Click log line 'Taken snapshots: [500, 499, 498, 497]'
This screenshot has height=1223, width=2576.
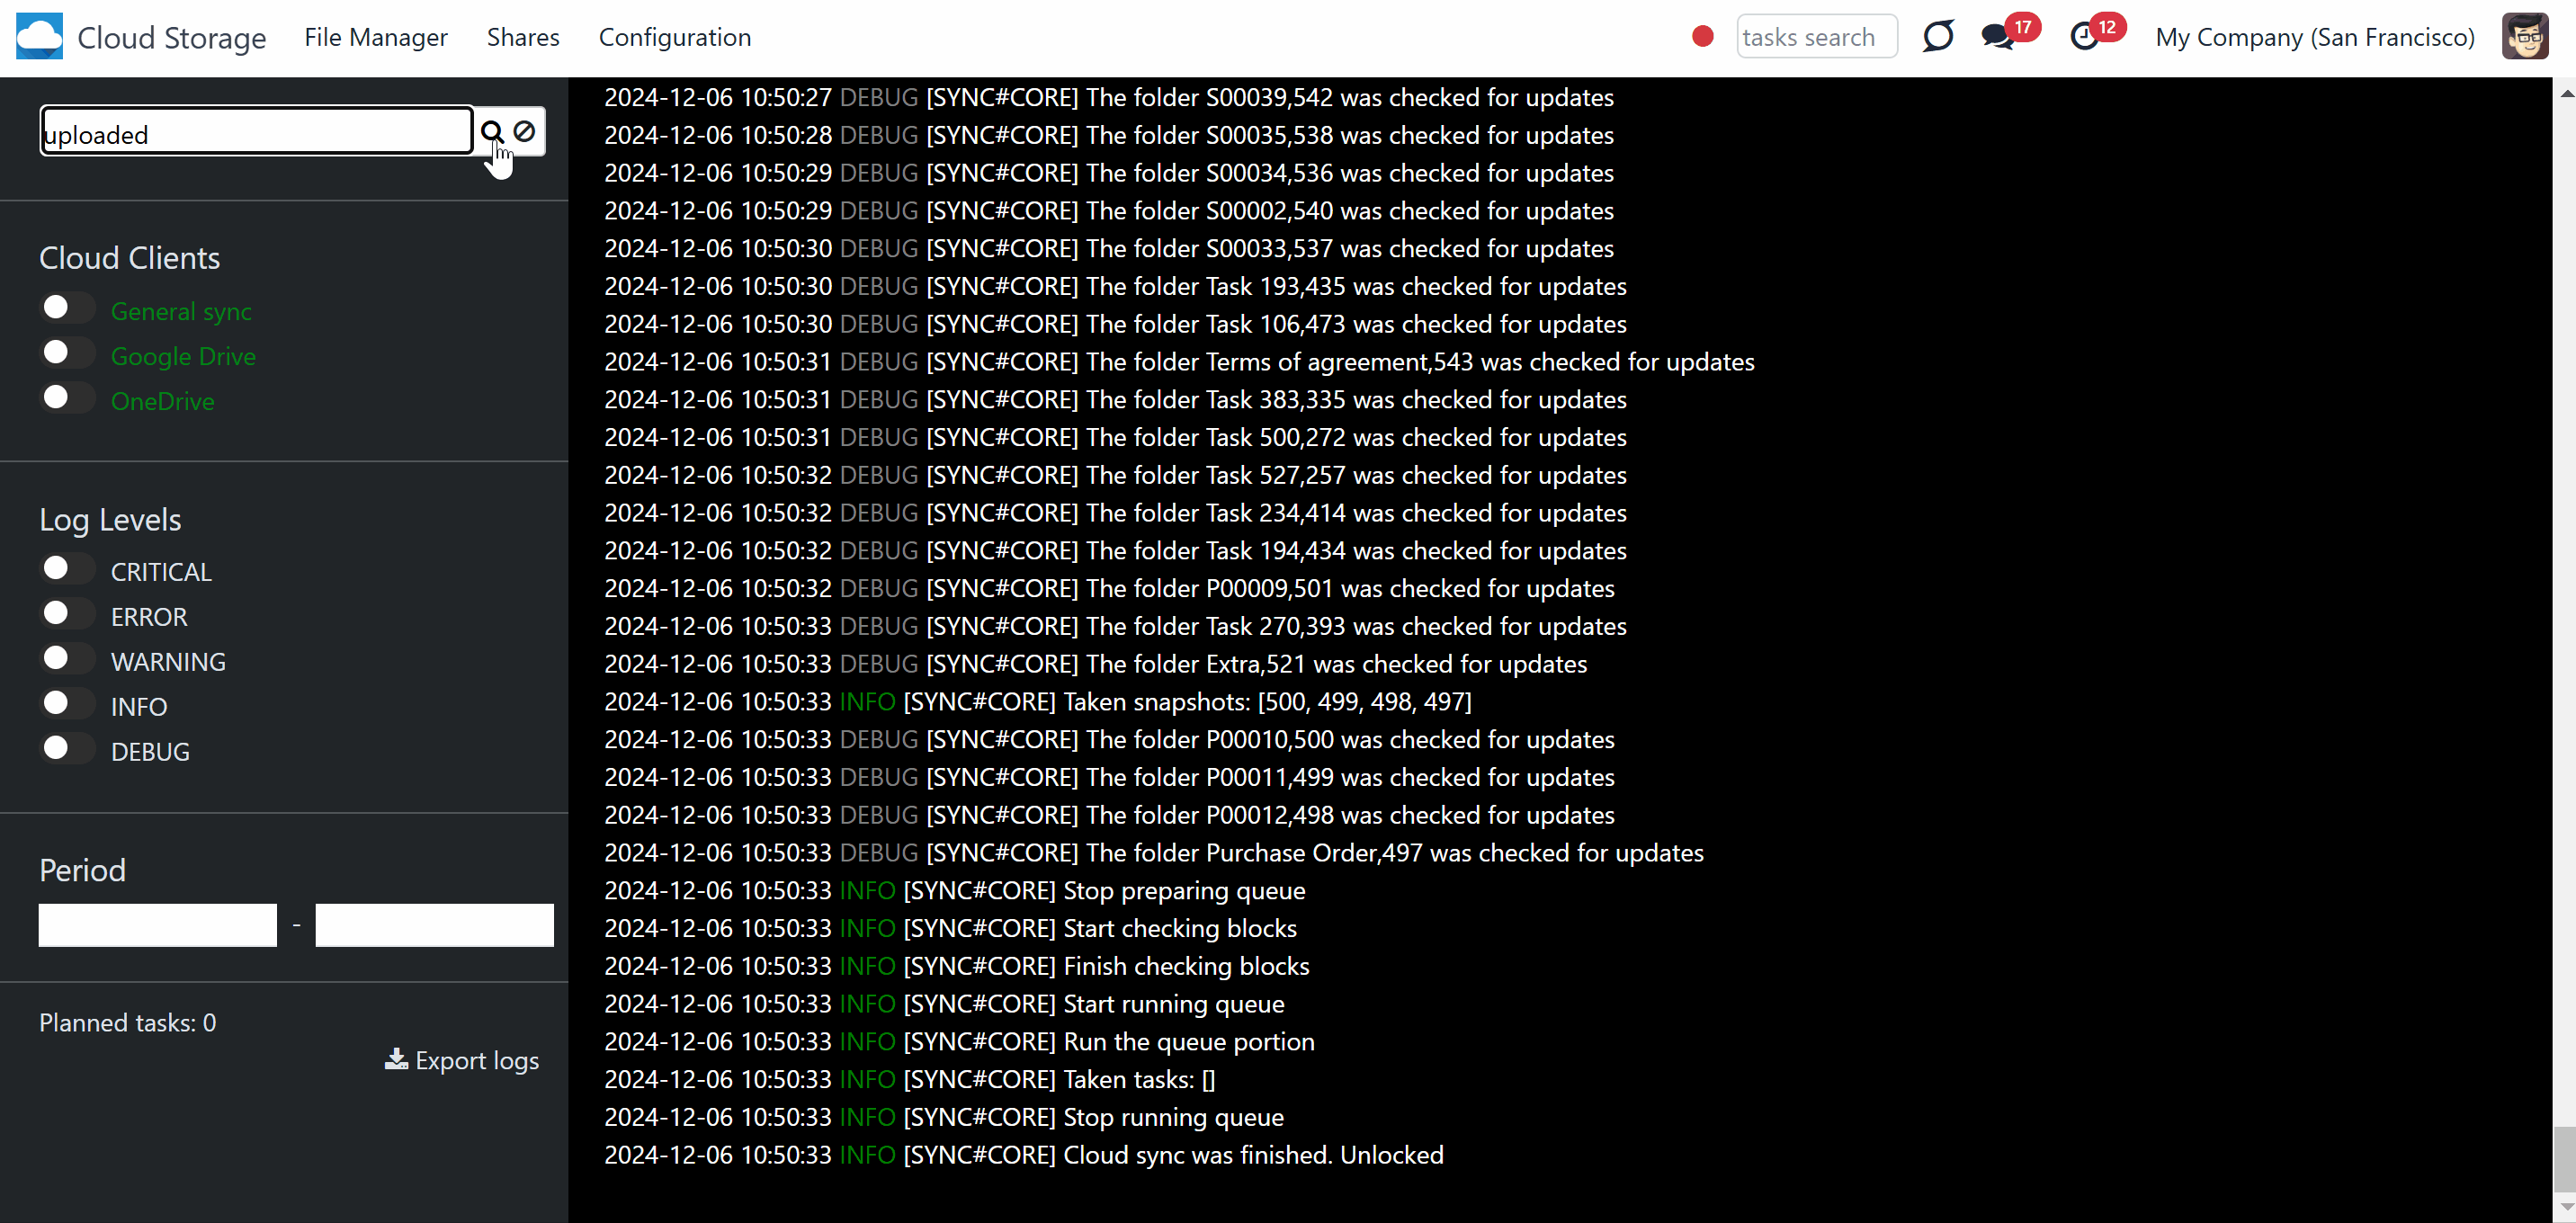click(x=1038, y=702)
